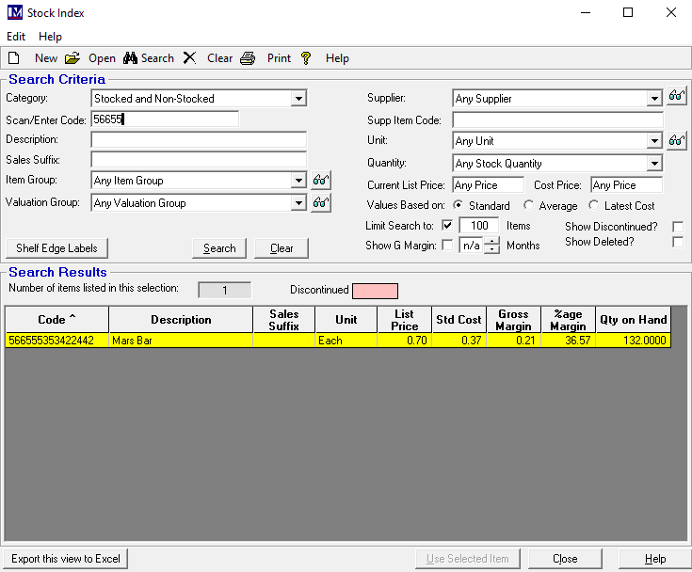This screenshot has width=692, height=572.
Task: Click the Open folder icon in toolbar
Action: (x=72, y=58)
